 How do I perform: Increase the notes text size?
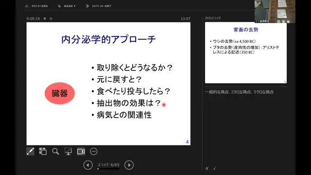[x=207, y=169]
